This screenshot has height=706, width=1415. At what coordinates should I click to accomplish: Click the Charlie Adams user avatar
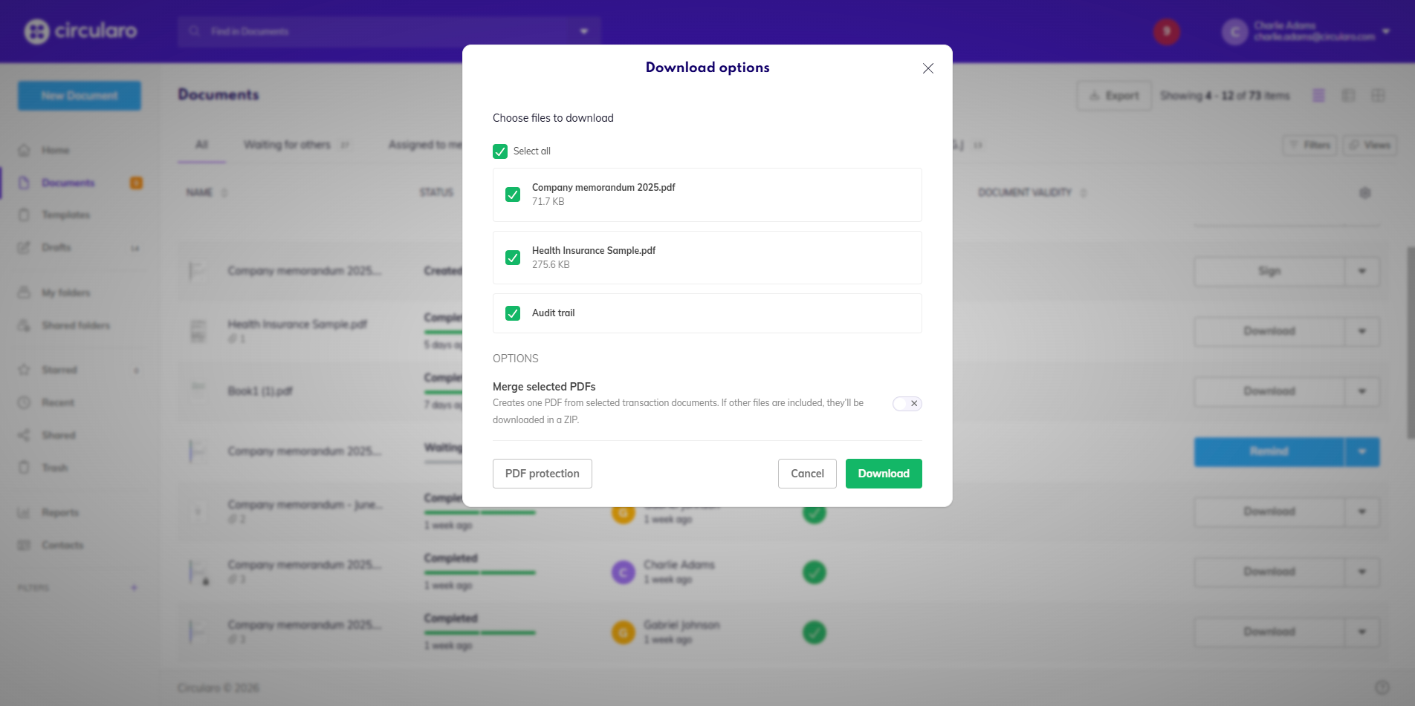[x=1234, y=32]
